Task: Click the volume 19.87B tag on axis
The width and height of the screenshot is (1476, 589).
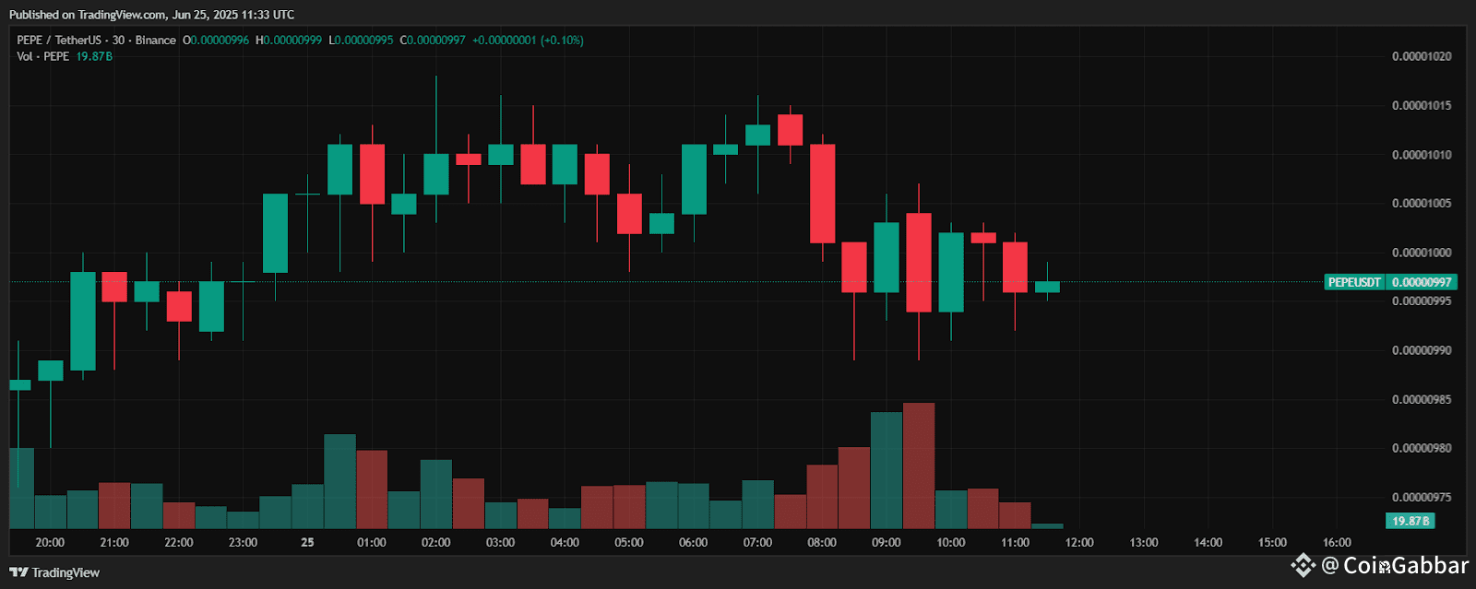Action: click(1411, 521)
